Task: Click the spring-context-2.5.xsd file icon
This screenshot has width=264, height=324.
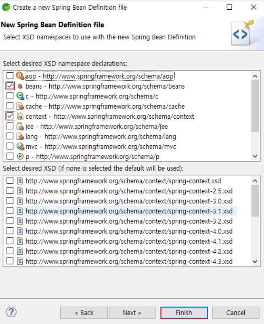Action: point(20,191)
